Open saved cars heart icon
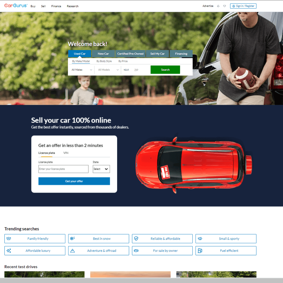Screen dimensions: 283x283 coord(225,6)
